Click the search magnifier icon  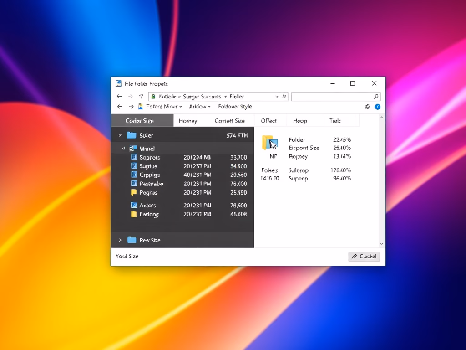376,97
